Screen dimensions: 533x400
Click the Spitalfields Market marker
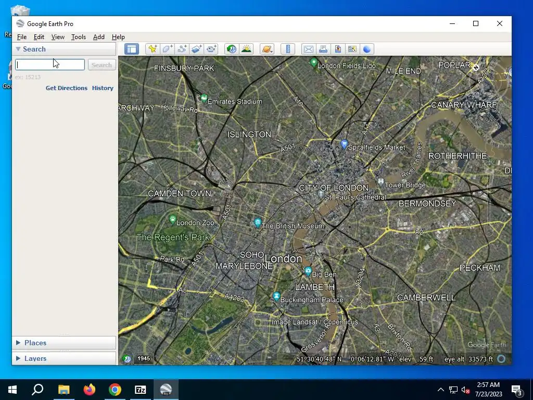344,145
